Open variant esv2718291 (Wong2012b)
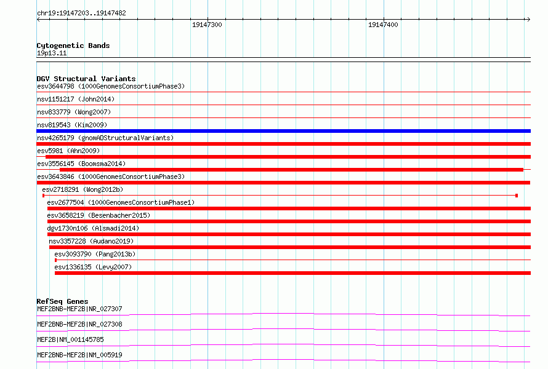 [83, 189]
